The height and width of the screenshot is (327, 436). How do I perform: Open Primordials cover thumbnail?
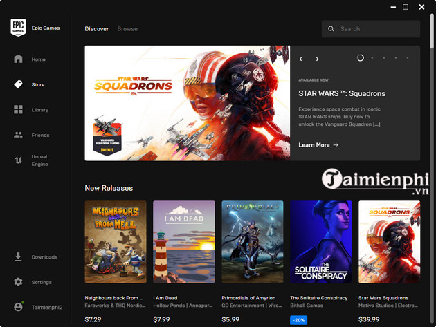tap(253, 242)
